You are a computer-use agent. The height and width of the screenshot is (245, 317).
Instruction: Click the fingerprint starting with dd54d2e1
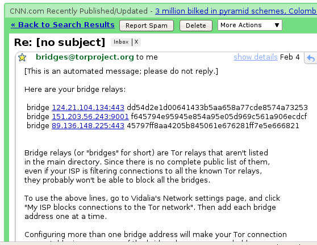(217, 107)
